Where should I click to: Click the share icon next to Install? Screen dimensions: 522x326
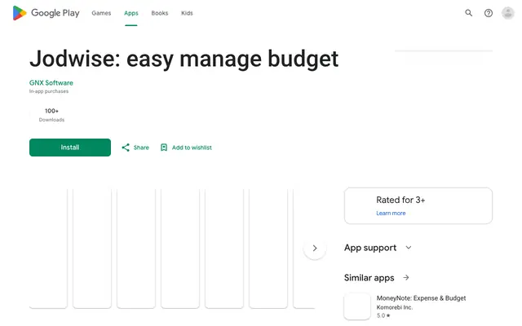coord(126,148)
